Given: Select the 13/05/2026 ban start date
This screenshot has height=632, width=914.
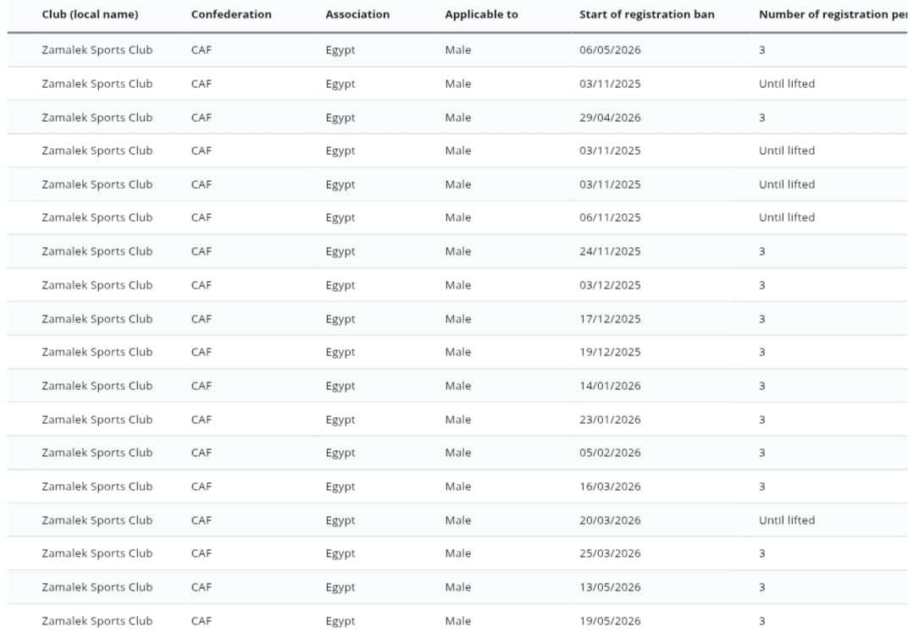Looking at the screenshot, I should click(x=610, y=587).
